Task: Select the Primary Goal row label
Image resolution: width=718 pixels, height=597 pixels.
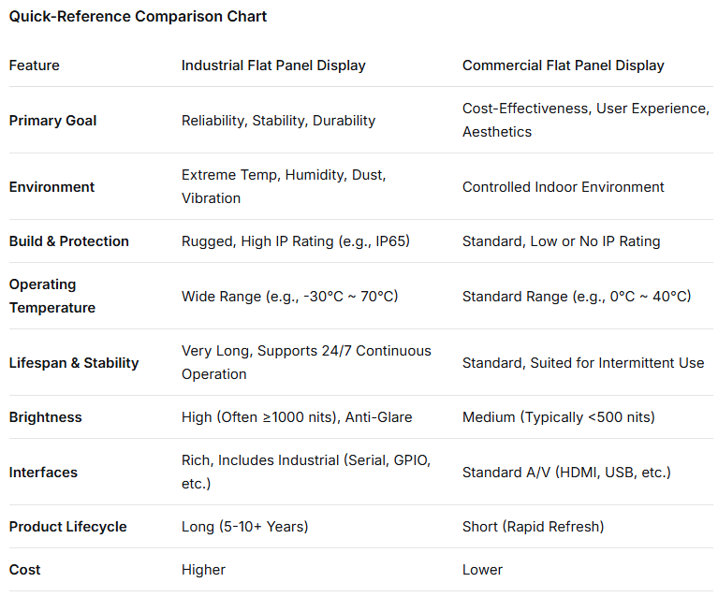Action: click(x=52, y=121)
